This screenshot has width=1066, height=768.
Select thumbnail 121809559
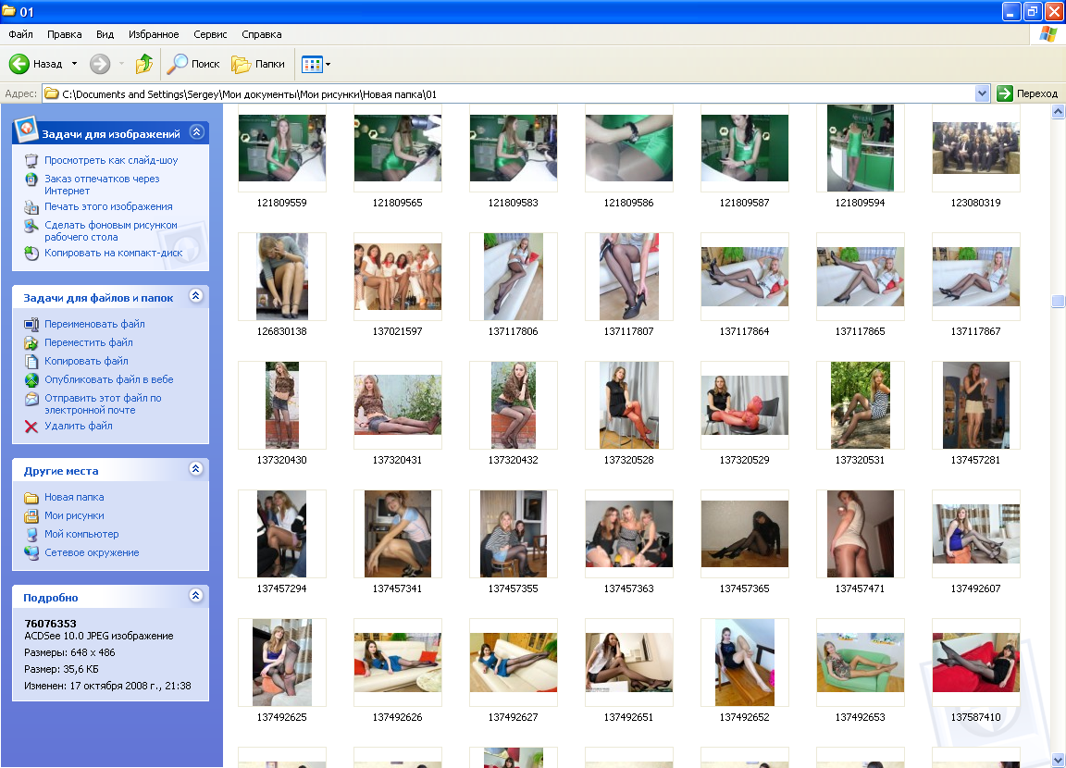pos(282,148)
